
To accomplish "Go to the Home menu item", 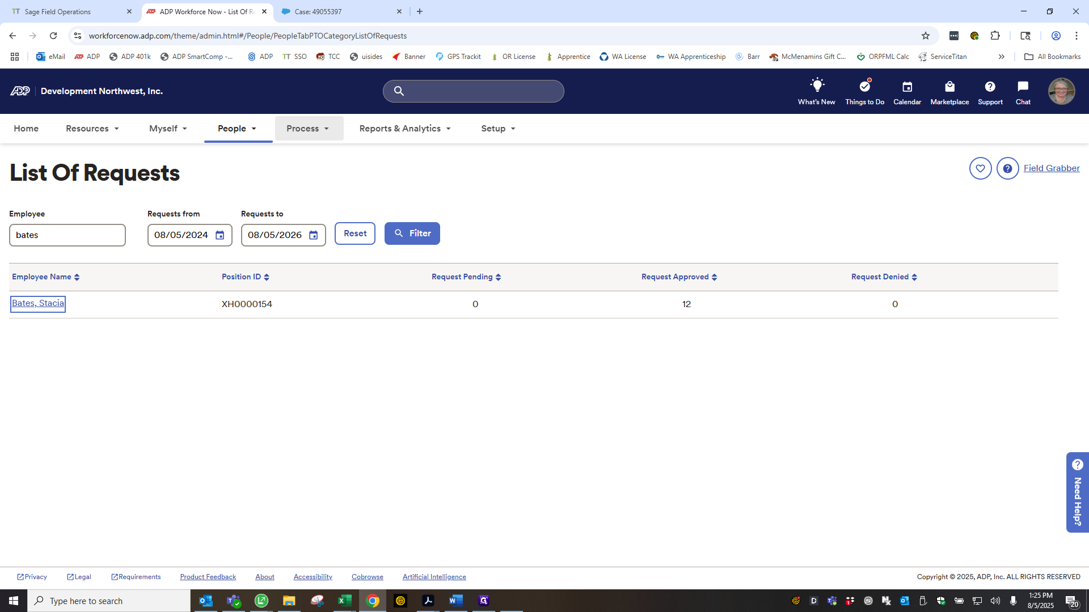I will 26,129.
